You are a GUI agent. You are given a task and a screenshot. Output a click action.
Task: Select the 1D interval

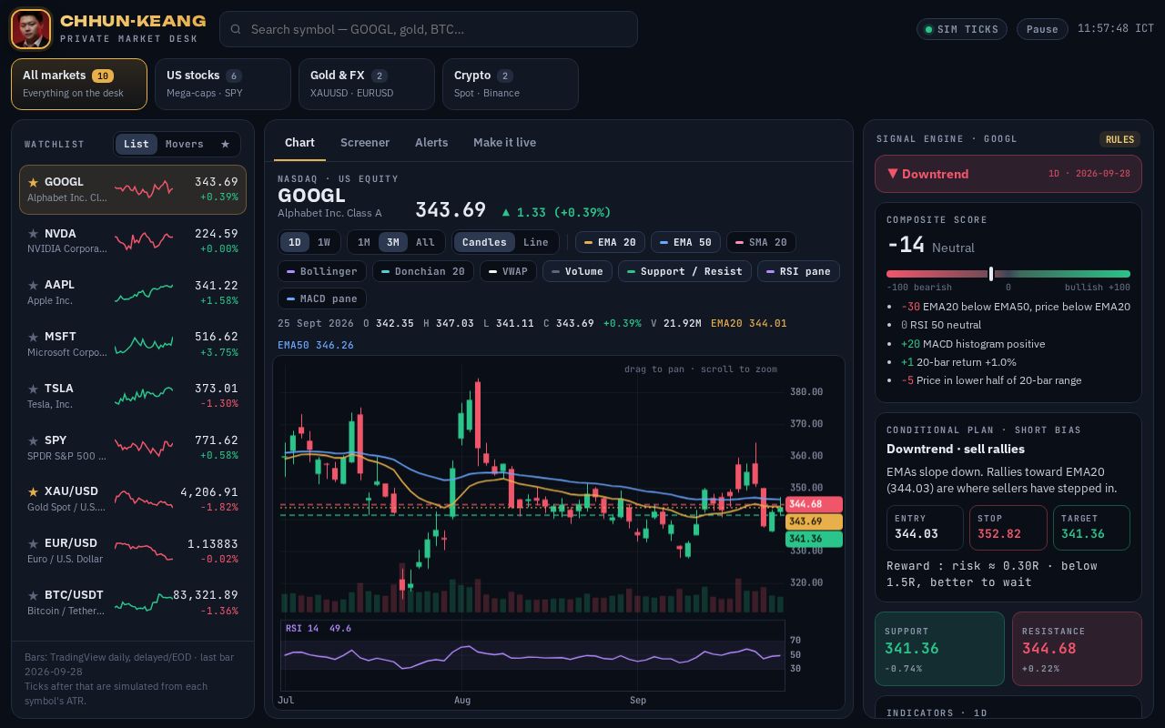tap(295, 242)
